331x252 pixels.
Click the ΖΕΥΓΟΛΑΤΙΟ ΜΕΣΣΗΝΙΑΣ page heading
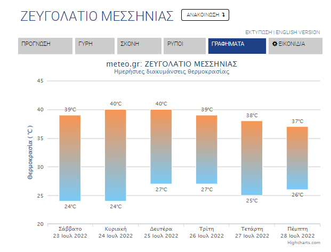coord(97,16)
